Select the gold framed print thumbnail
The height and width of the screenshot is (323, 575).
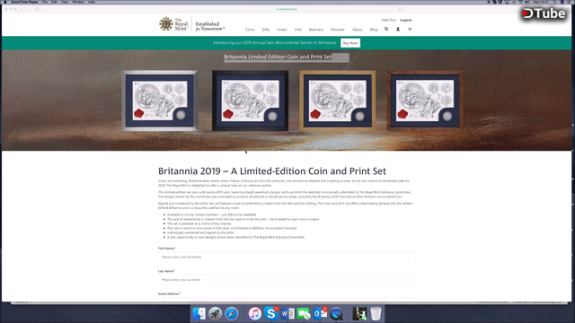338,100
